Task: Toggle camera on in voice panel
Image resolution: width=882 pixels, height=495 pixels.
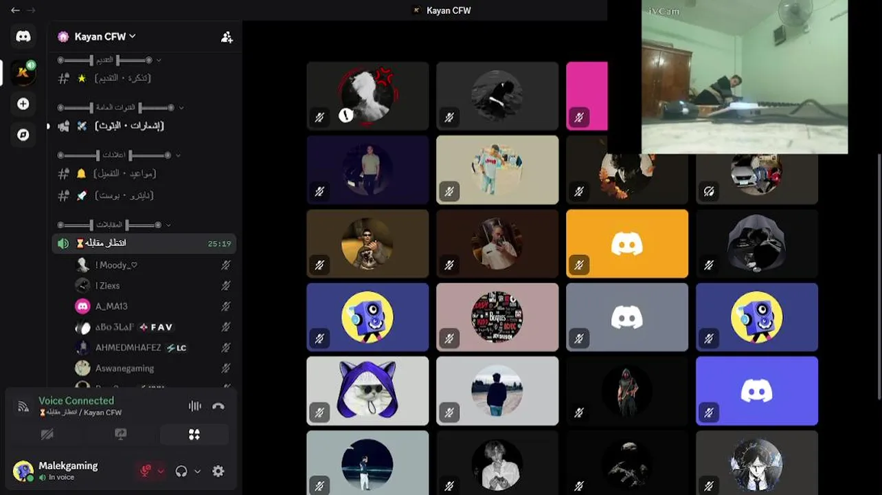Action: tap(47, 434)
